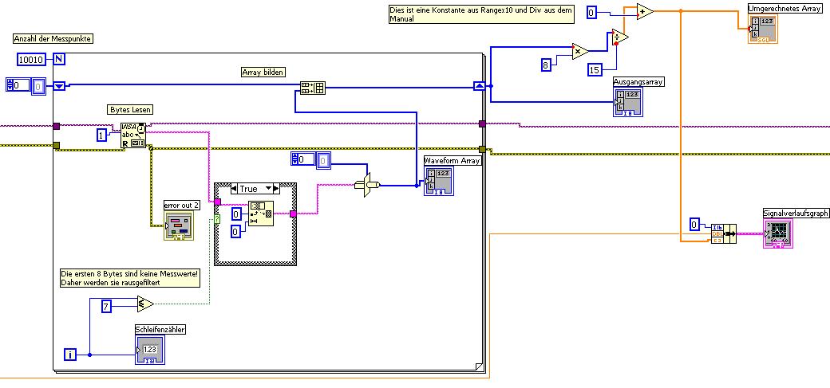Select the 'Schleifenzähler' label text
The height and width of the screenshot is (388, 830).
coord(161,330)
